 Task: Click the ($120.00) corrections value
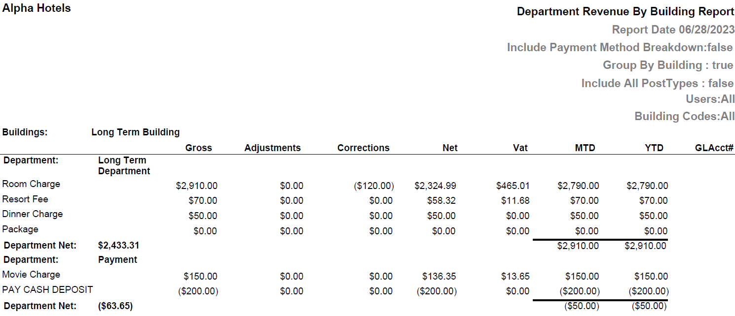(x=374, y=186)
